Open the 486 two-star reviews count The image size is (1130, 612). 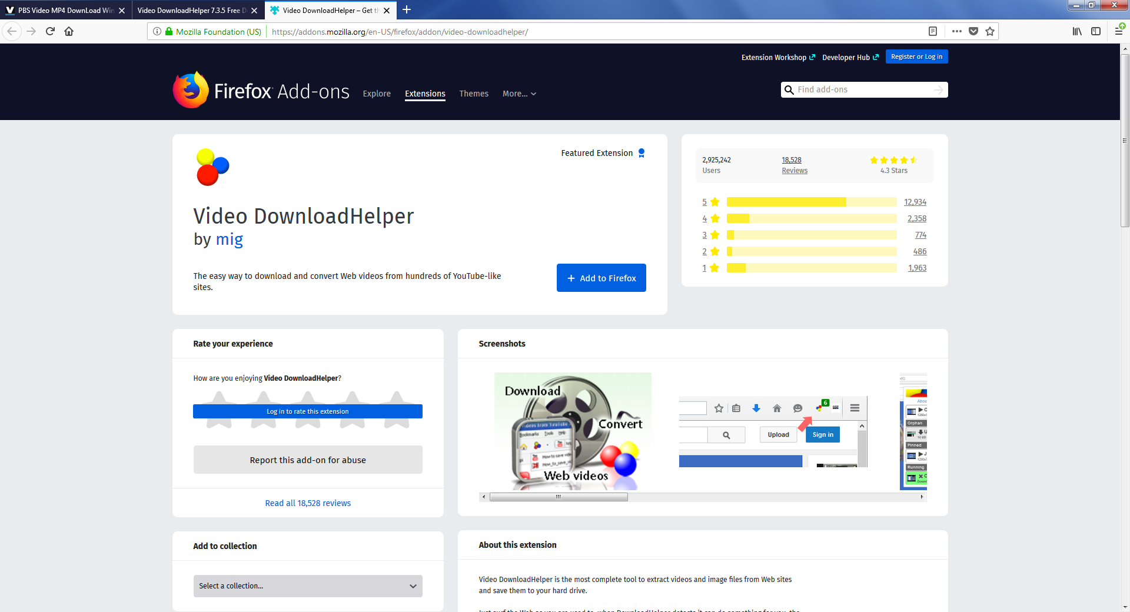click(x=920, y=251)
